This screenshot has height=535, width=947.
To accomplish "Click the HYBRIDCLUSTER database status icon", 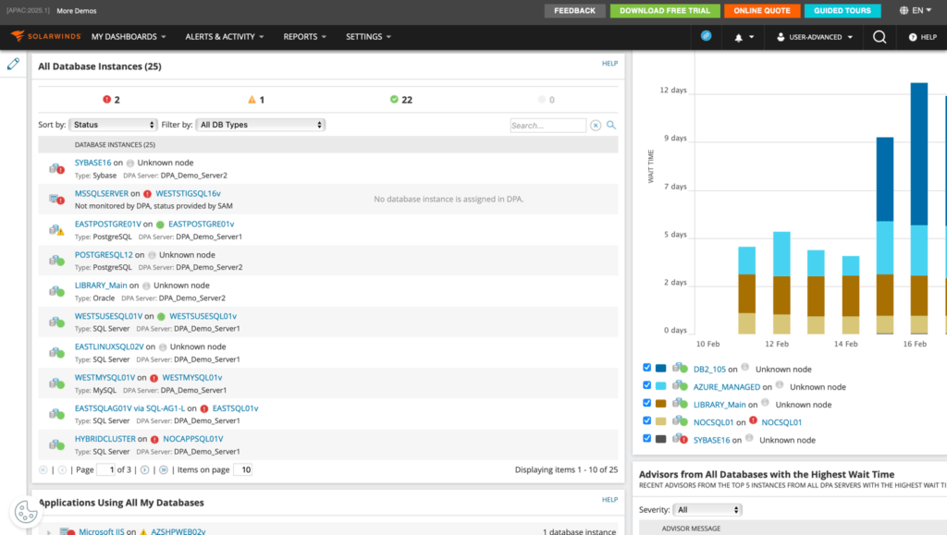I will click(x=56, y=444).
